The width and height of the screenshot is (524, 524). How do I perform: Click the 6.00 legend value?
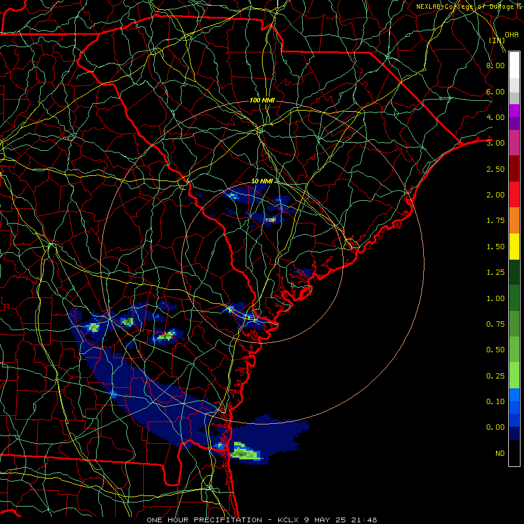tap(495, 91)
